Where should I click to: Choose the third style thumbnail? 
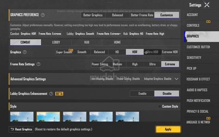[75, 116]
